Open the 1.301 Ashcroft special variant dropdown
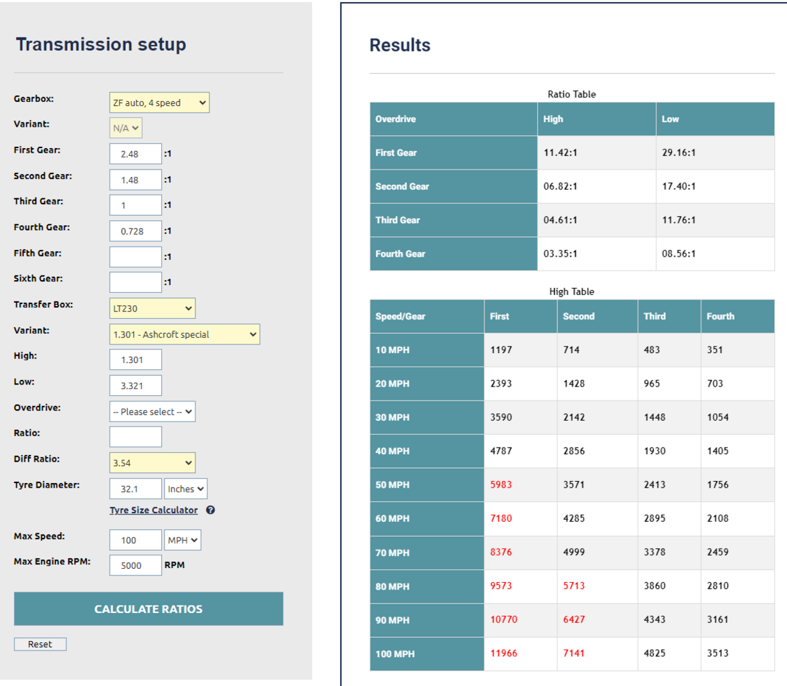The image size is (787, 686). pos(185,334)
